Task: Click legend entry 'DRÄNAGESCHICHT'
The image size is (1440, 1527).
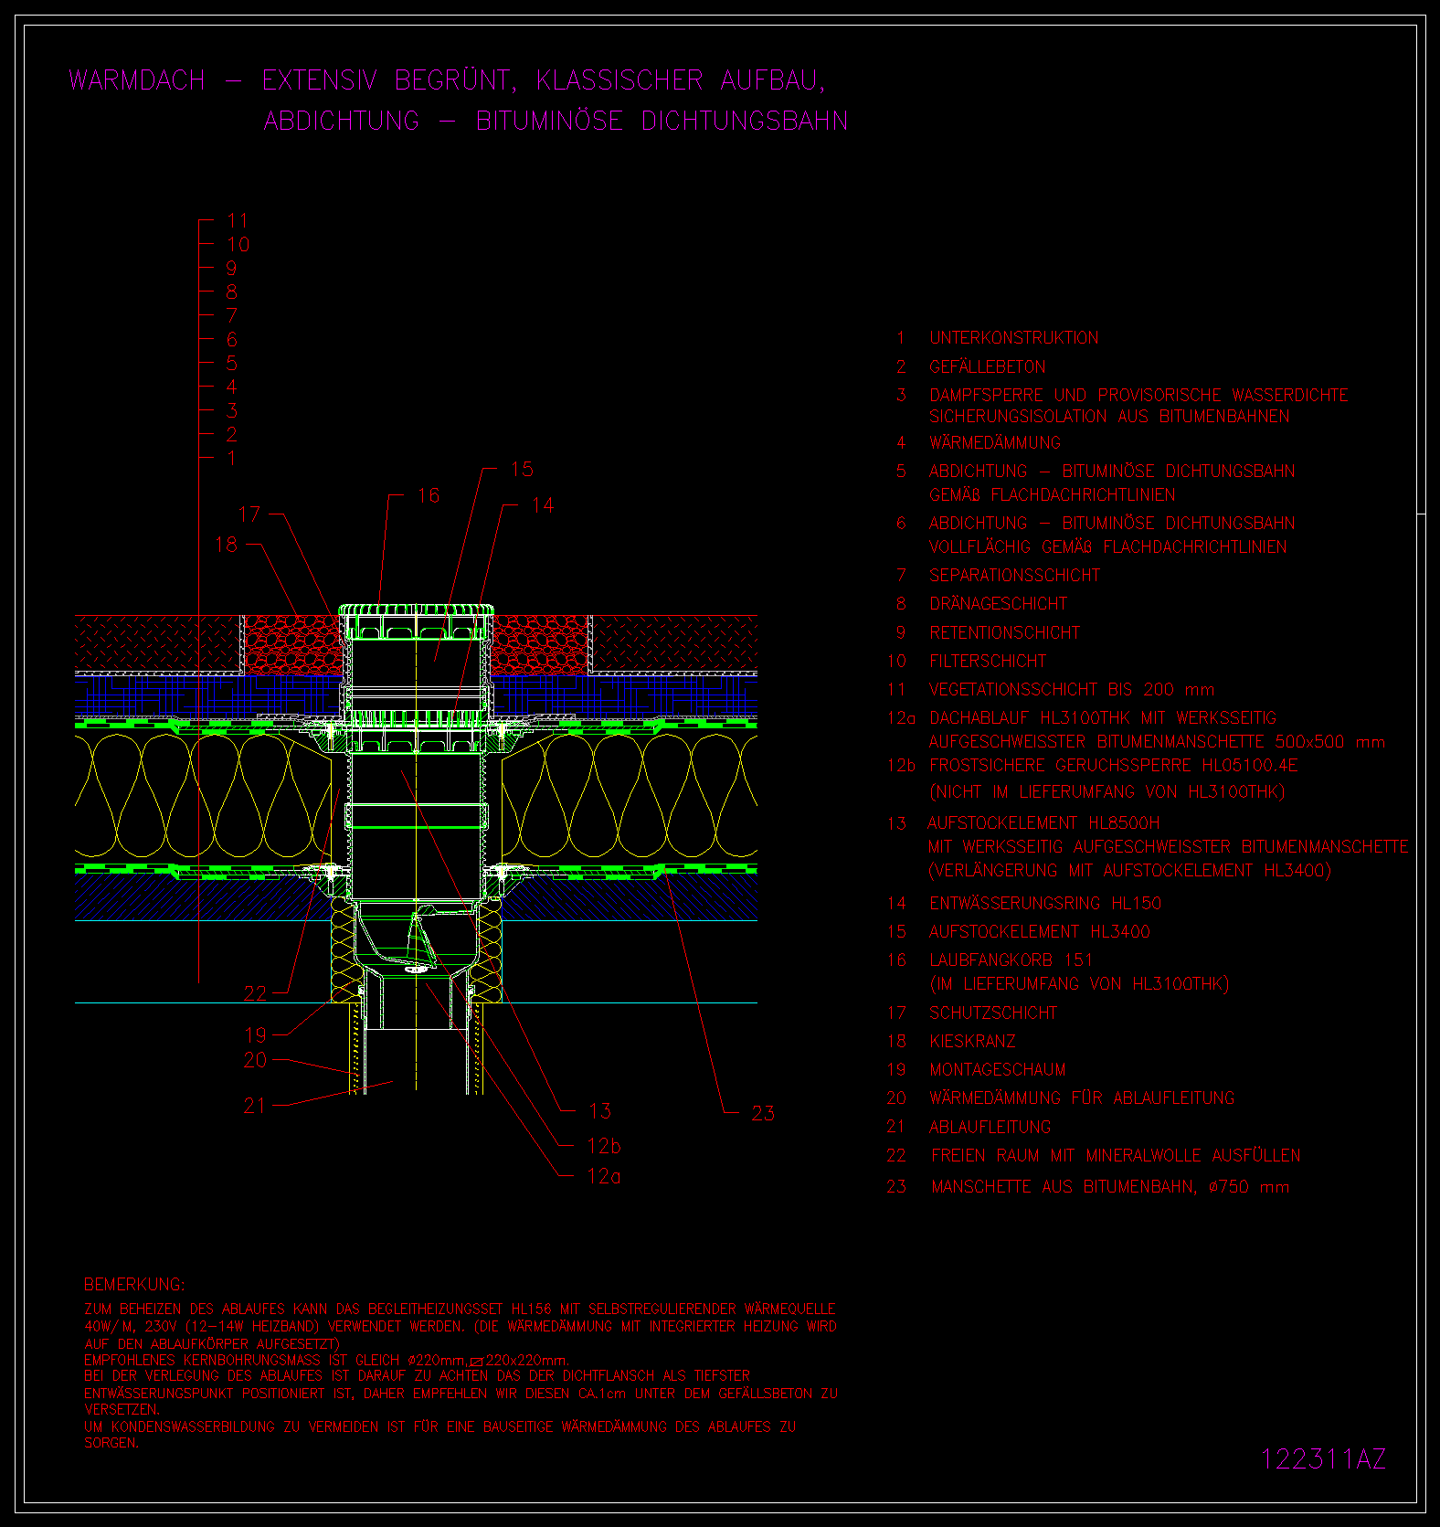Action: click(998, 603)
